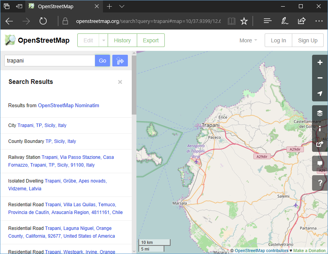Zoom out on the map
Viewport: 328px width, 254px height.
click(x=319, y=78)
